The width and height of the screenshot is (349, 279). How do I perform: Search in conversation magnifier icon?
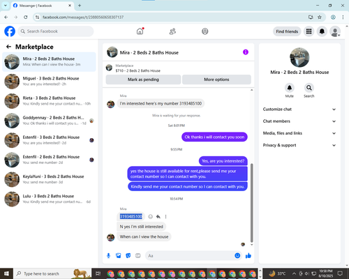click(x=309, y=88)
